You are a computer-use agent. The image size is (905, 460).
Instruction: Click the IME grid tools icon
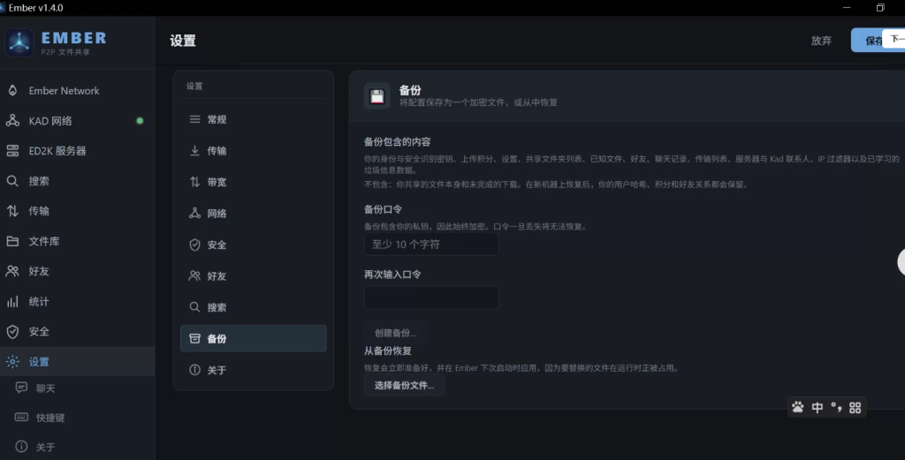tap(856, 408)
